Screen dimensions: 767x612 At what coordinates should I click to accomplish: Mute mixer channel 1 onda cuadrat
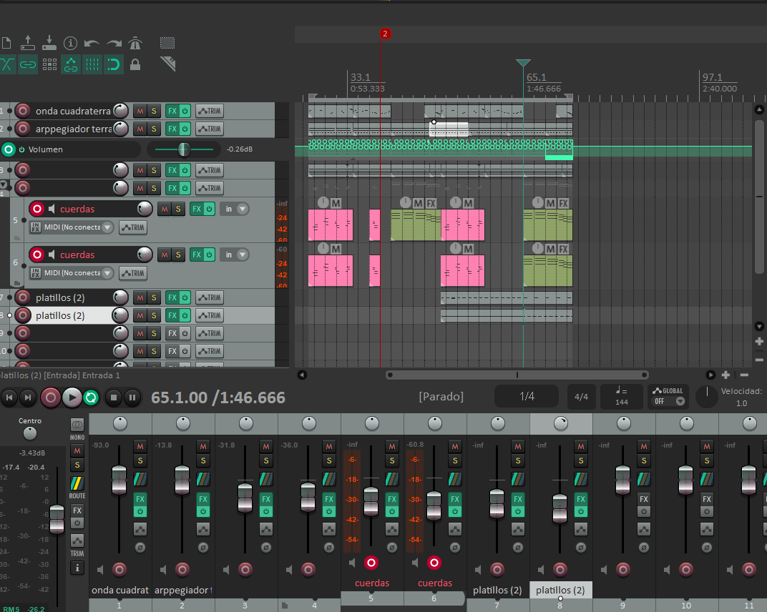point(140,446)
